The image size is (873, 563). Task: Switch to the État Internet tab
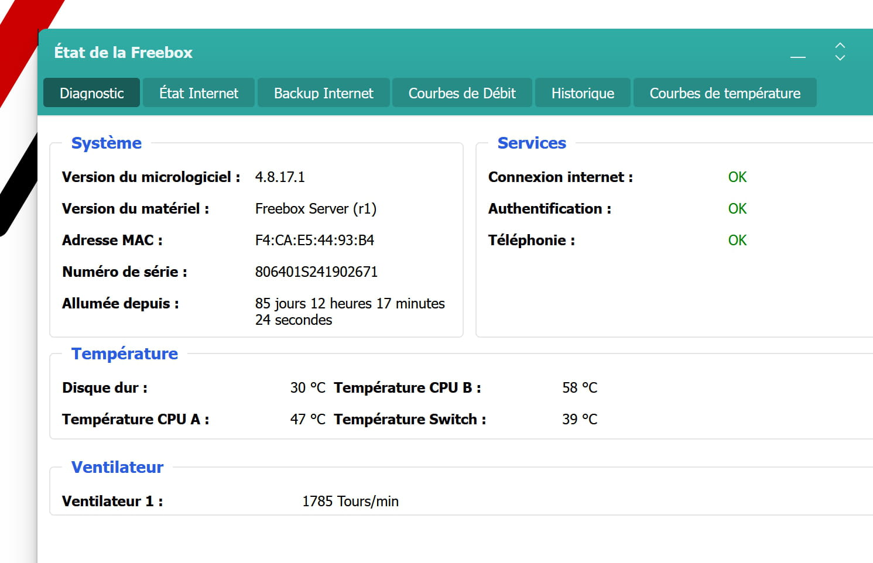pos(198,93)
